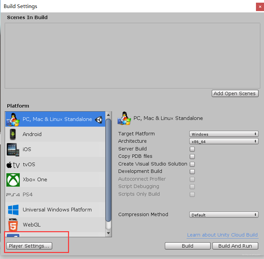
Task: Click the HTML5 icon for WebGL
Action: point(13,224)
